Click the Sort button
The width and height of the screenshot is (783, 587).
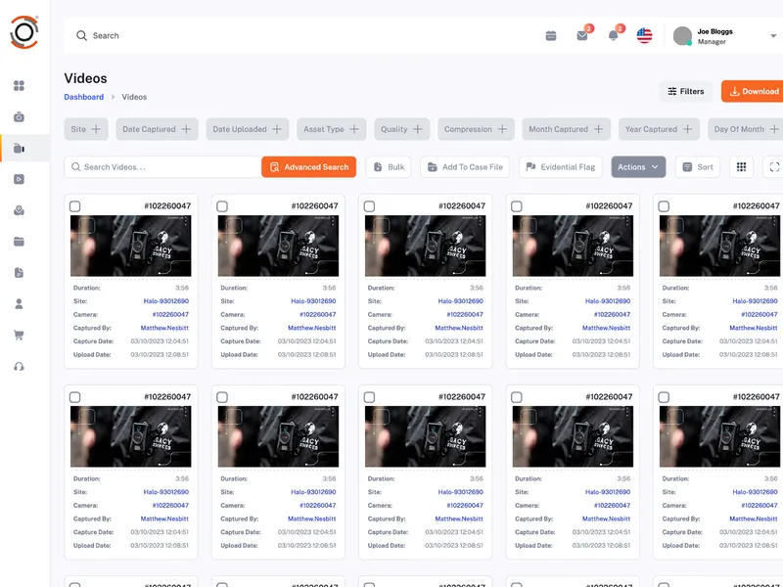click(698, 166)
